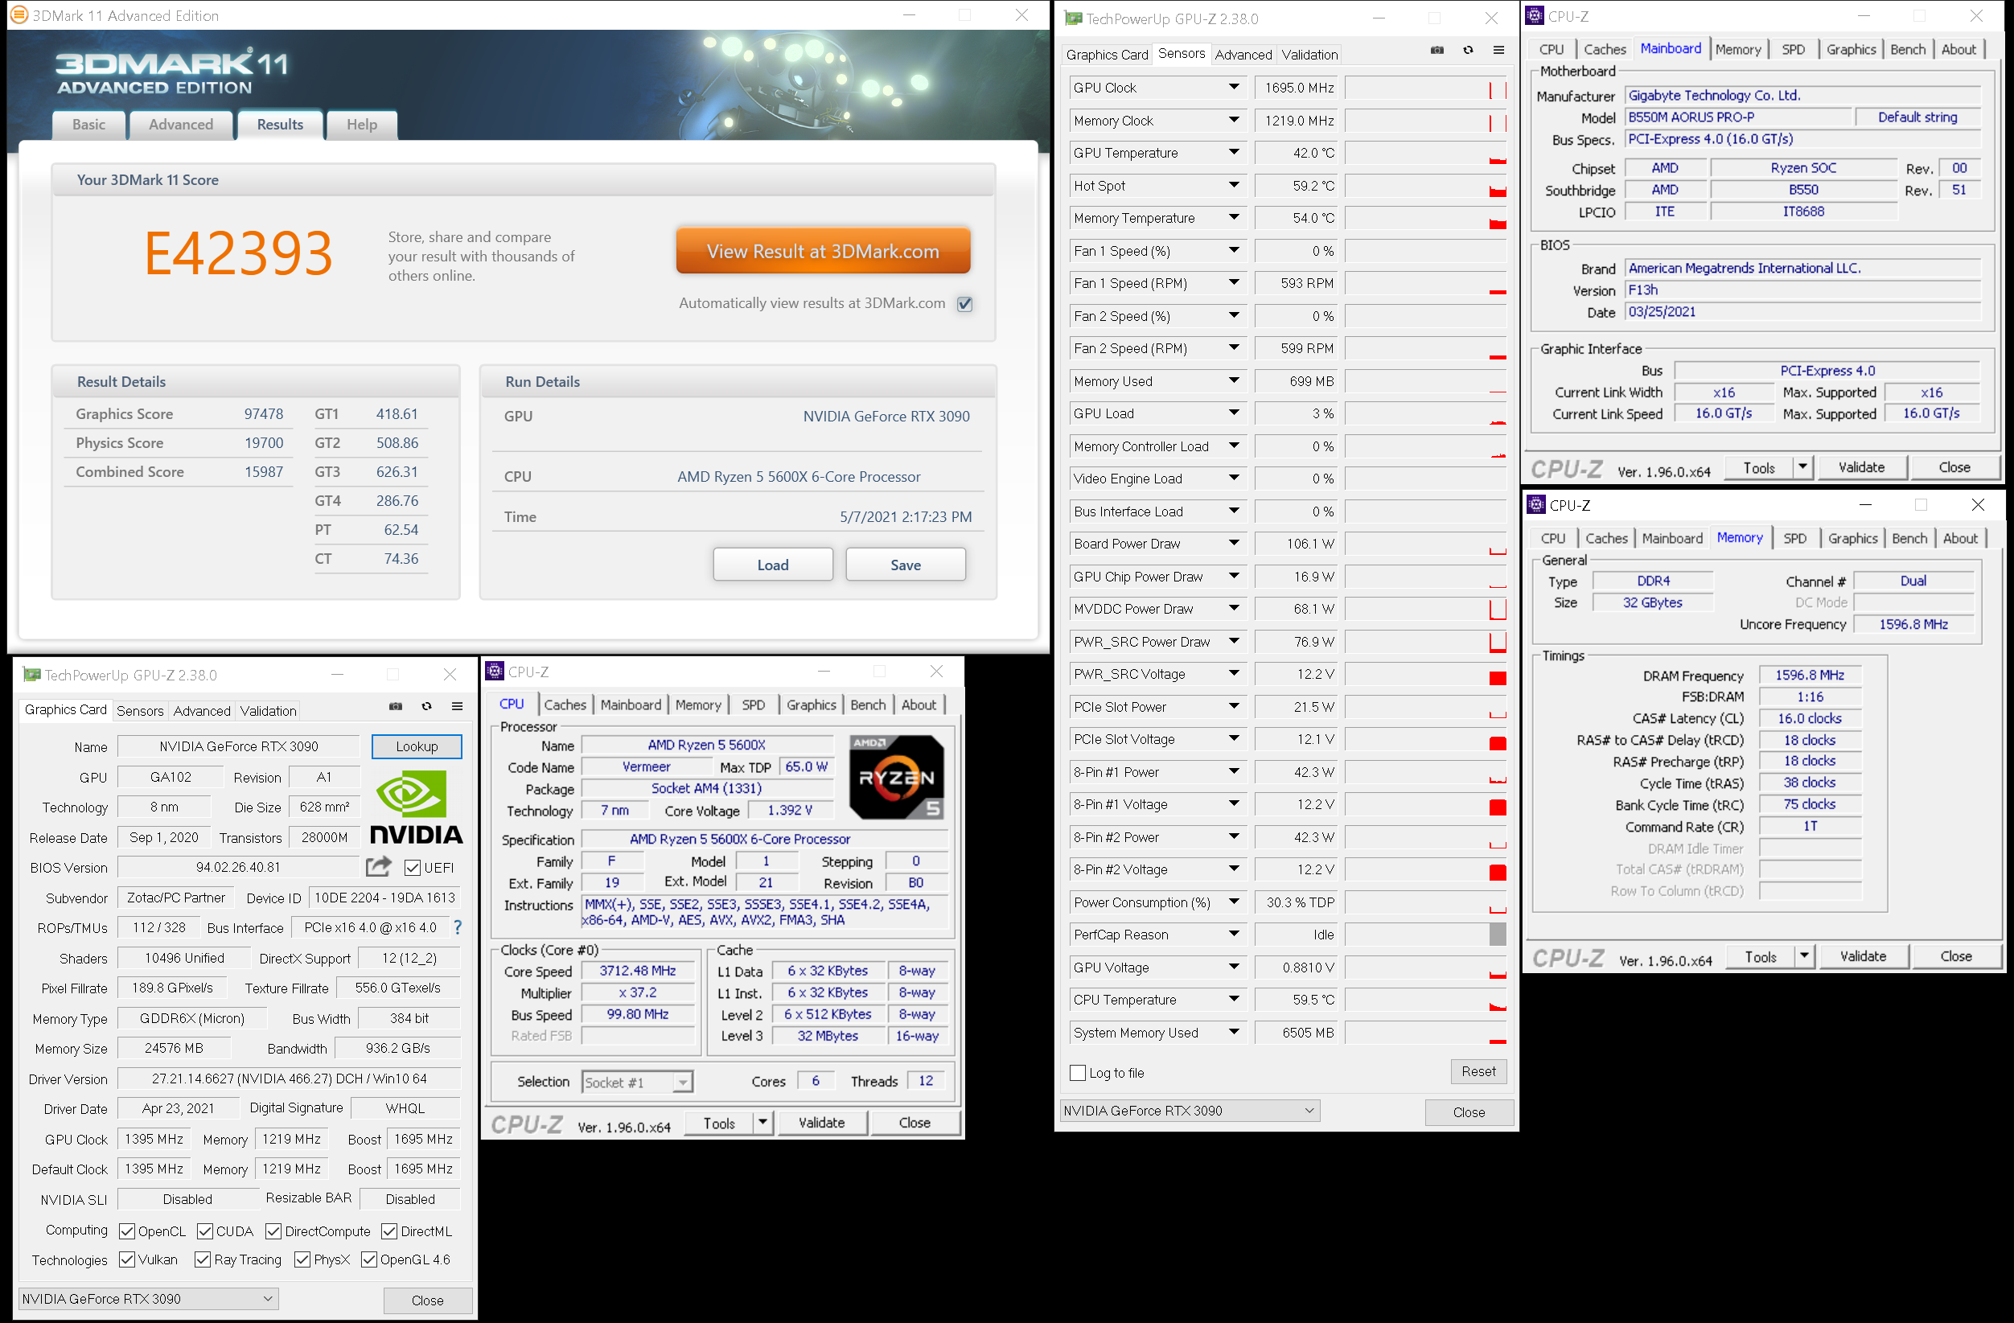The height and width of the screenshot is (1323, 2014).
Task: Open Bench tab in CPU-Z Mainboard window
Action: pyautogui.click(x=1907, y=49)
